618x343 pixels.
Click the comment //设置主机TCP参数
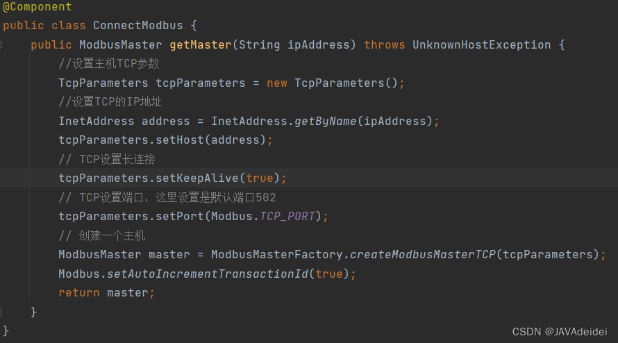[x=109, y=63]
